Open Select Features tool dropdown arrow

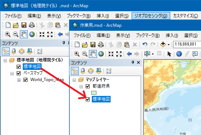[153, 54]
